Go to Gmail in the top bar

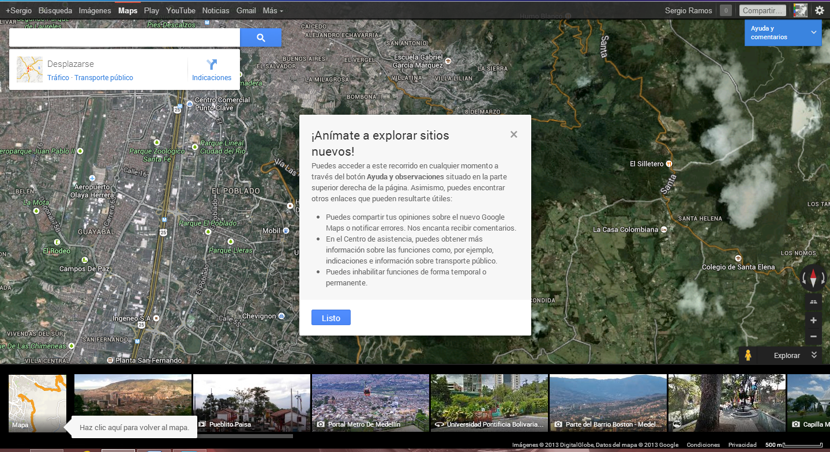(x=246, y=10)
